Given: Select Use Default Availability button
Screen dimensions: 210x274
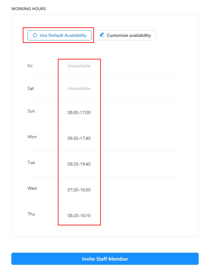Looking at the screenshot, I should coord(60,35).
